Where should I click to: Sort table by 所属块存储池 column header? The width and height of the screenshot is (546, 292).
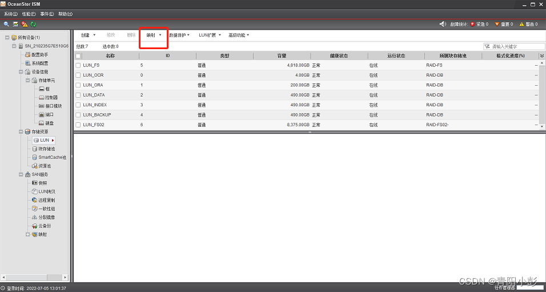coord(453,56)
